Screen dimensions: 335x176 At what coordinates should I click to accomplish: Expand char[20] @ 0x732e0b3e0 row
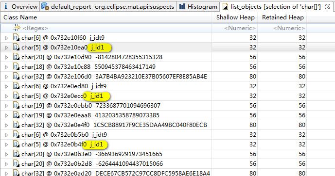[x=7, y=154]
